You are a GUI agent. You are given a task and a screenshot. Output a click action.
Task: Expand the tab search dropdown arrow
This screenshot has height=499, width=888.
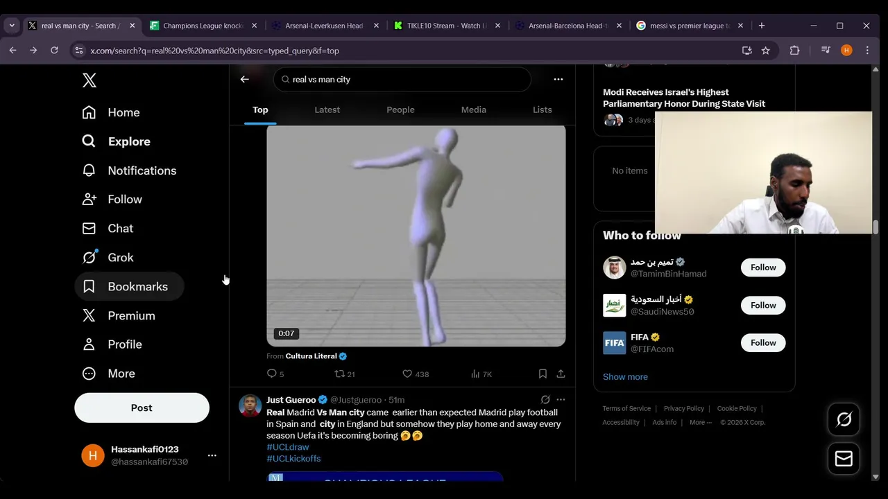tap(12, 26)
